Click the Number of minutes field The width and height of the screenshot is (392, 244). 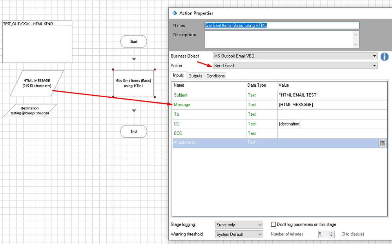(323, 234)
